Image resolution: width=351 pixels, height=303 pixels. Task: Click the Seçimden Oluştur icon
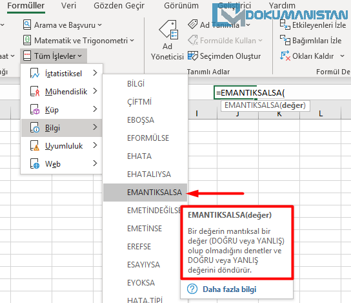click(193, 56)
